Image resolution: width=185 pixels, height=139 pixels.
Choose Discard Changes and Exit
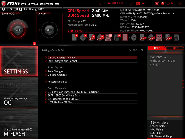point(92,58)
